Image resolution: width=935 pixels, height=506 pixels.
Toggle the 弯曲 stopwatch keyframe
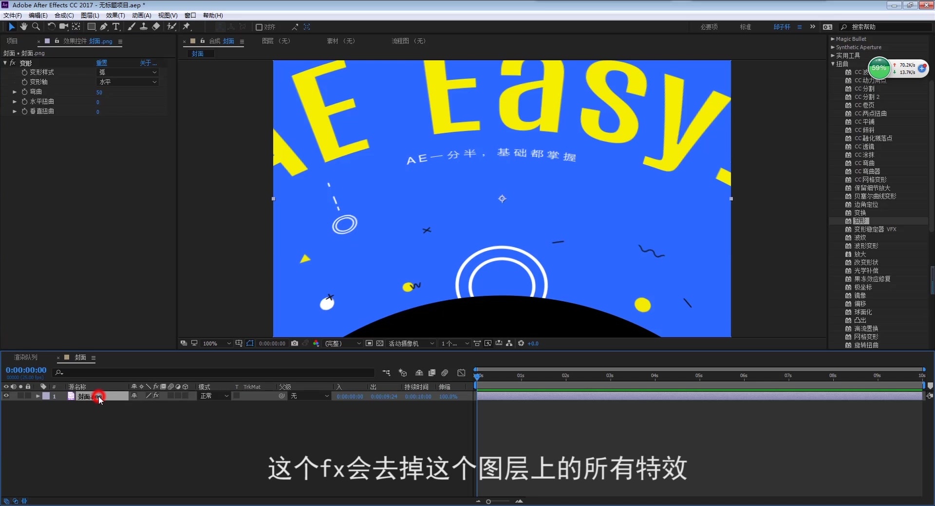(x=24, y=91)
